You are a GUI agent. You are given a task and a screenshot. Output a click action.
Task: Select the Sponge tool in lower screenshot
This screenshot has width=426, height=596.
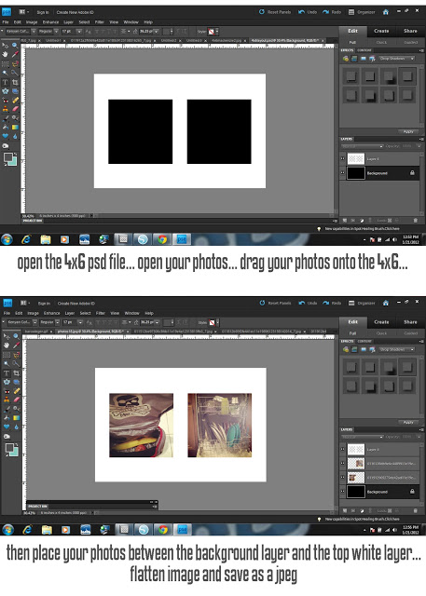(7, 437)
